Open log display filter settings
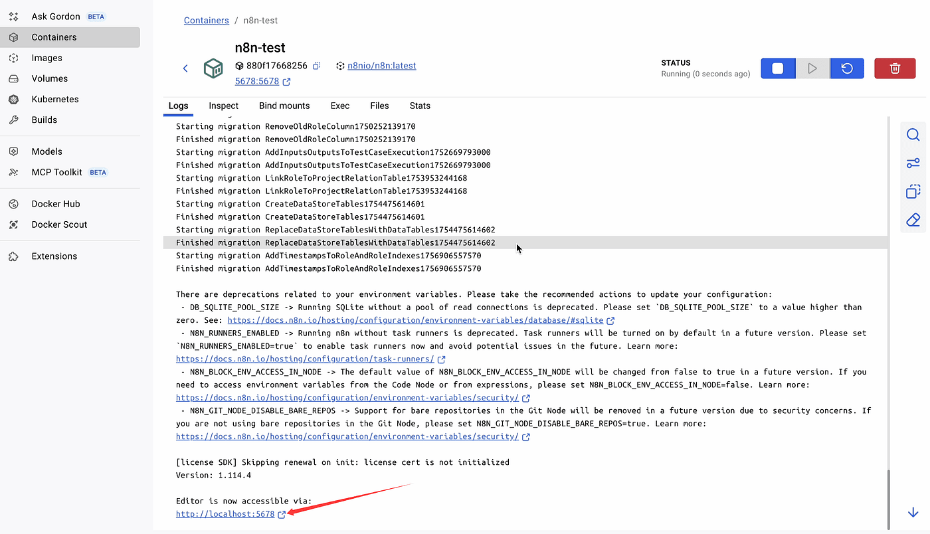The height and width of the screenshot is (534, 930). pyautogui.click(x=913, y=163)
